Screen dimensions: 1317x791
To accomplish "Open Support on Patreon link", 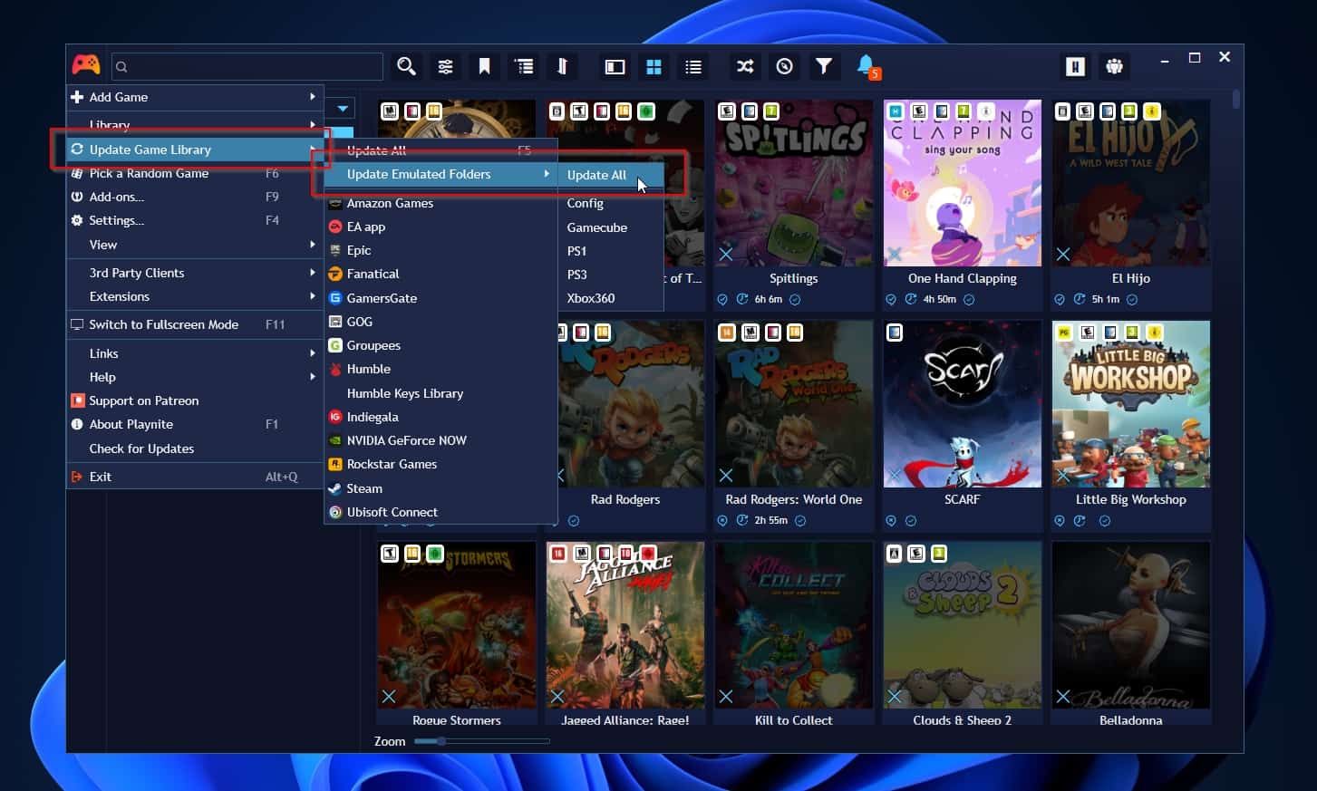I will [195, 400].
